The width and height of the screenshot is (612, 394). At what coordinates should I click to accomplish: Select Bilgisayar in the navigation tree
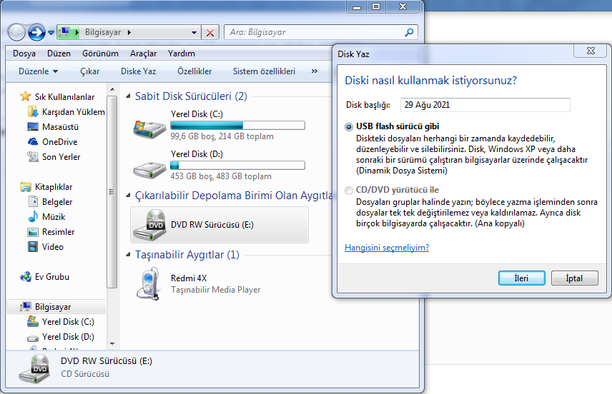click(x=56, y=307)
